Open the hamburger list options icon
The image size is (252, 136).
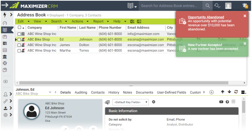233,102
